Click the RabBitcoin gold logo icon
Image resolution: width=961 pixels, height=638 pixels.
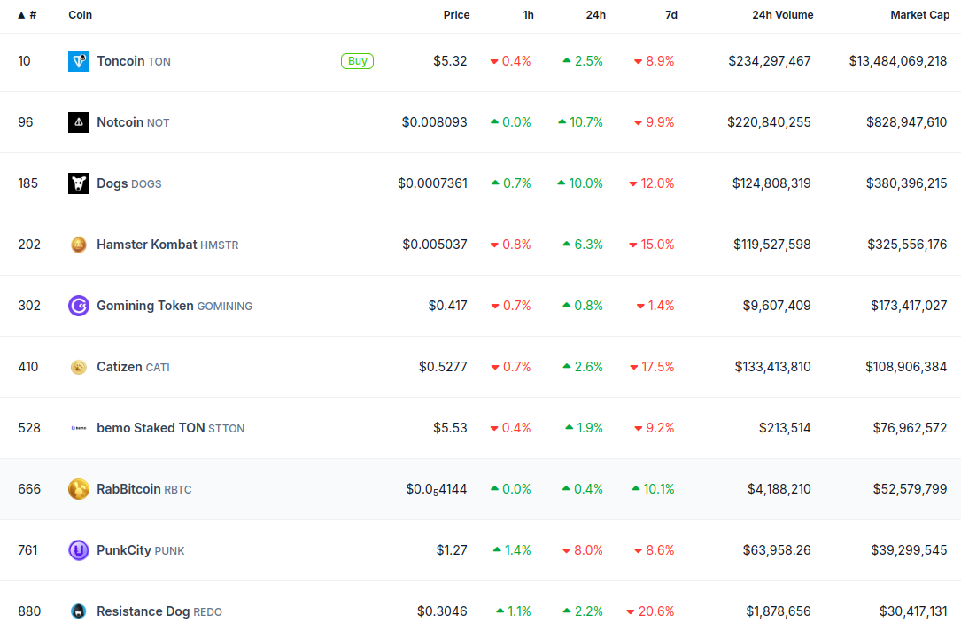coord(79,489)
